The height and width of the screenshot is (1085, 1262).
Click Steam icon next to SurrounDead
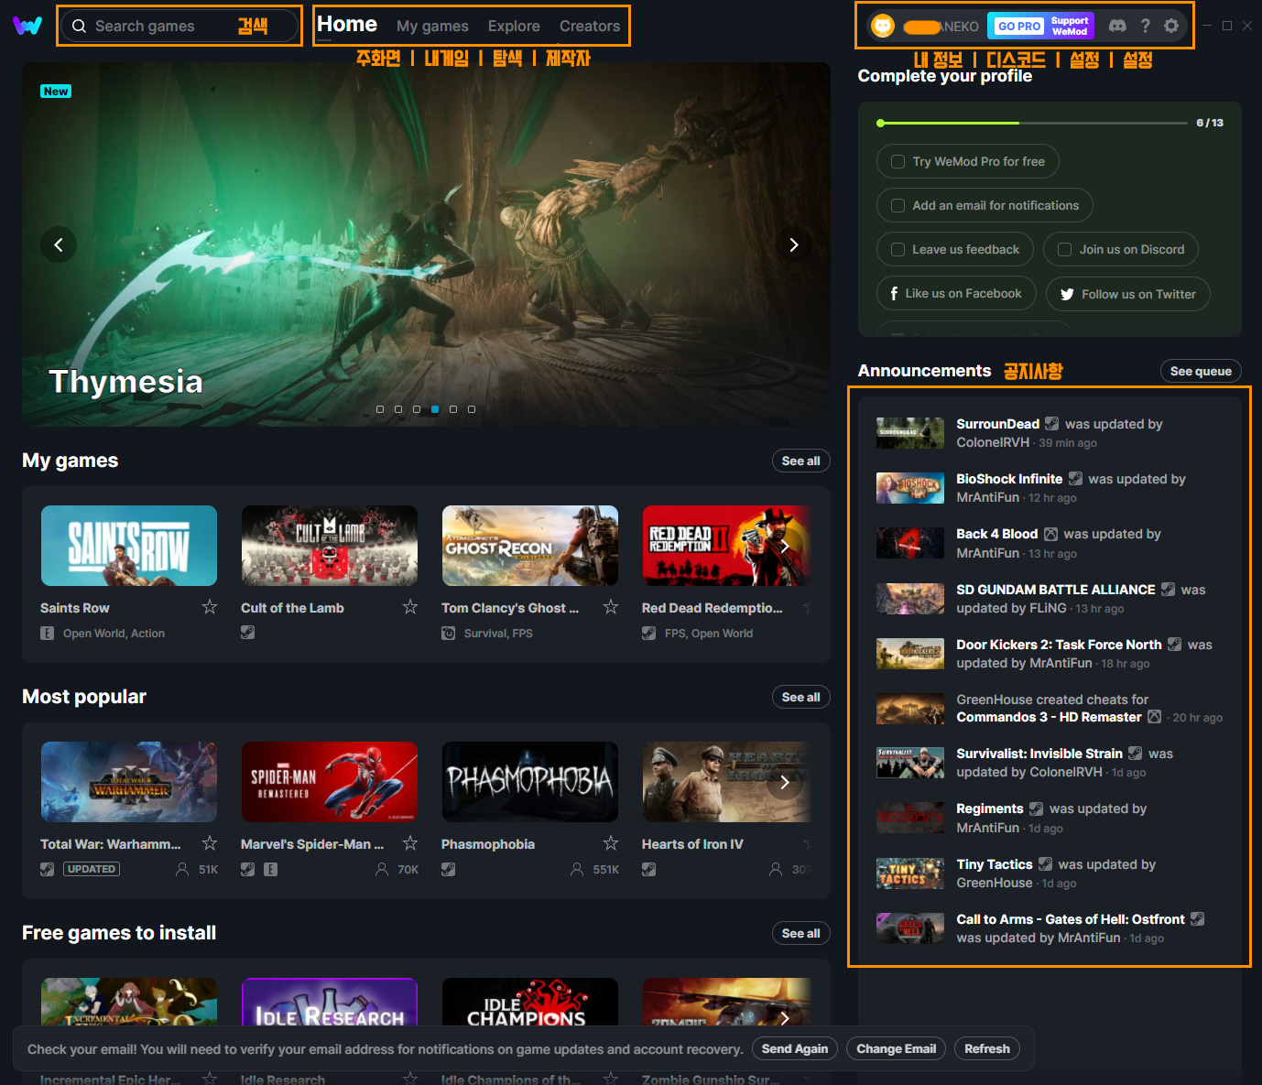pyautogui.click(x=1052, y=424)
